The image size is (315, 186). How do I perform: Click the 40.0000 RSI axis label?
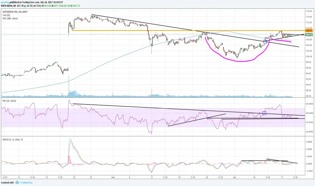[309, 122]
